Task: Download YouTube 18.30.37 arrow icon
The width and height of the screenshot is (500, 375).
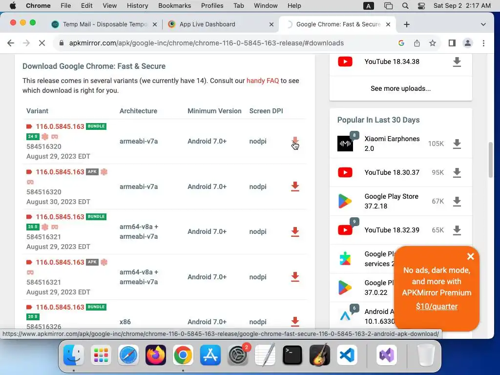Action: pos(457,172)
